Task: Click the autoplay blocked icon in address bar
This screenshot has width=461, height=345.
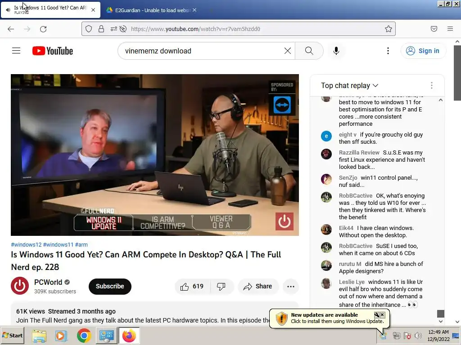Action: [123, 29]
